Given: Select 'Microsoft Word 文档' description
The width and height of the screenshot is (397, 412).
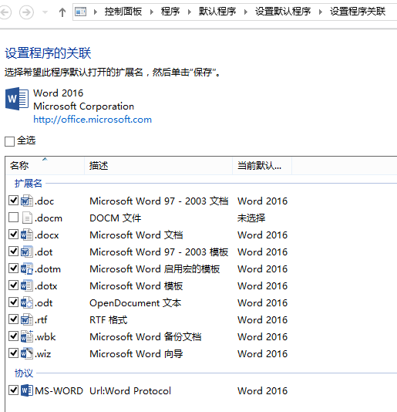Looking at the screenshot, I should click(x=136, y=235).
